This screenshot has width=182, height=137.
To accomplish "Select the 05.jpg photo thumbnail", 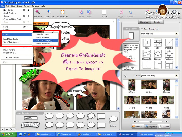I will [x=166, y=100].
